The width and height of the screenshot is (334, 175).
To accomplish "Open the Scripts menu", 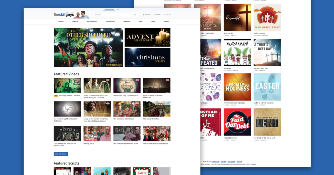I will click(75, 21).
